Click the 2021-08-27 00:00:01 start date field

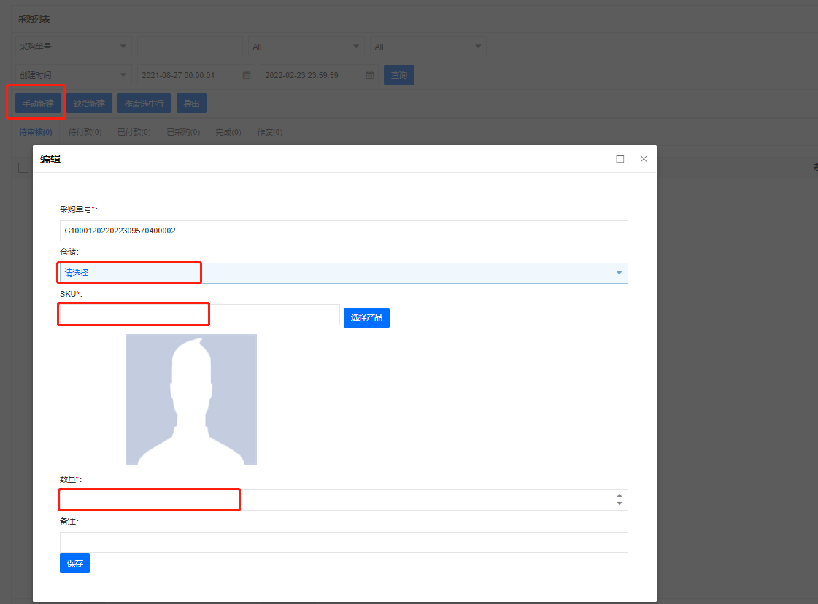tap(196, 75)
